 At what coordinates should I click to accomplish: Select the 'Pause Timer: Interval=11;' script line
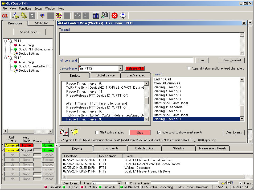click(x=85, y=91)
